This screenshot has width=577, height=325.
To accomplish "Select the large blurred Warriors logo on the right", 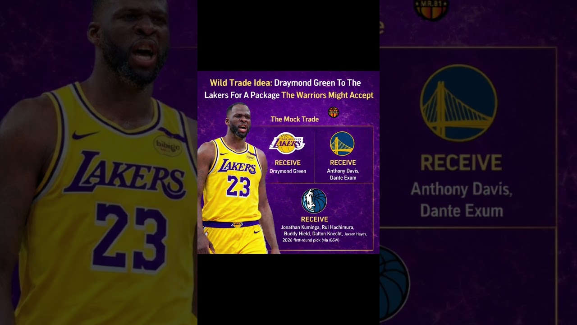I will [x=458, y=103].
